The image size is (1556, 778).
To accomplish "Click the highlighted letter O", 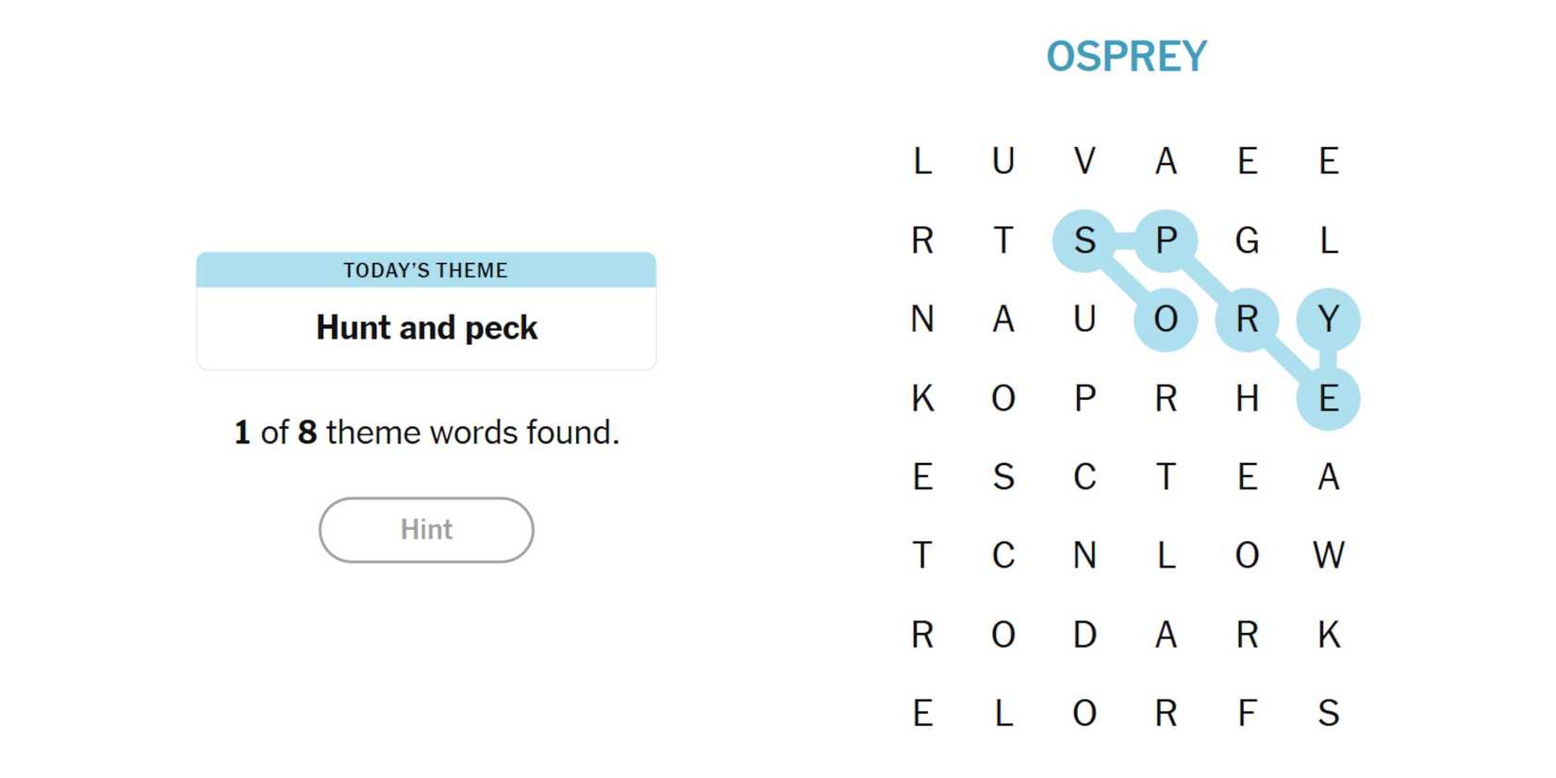I will (x=1166, y=320).
